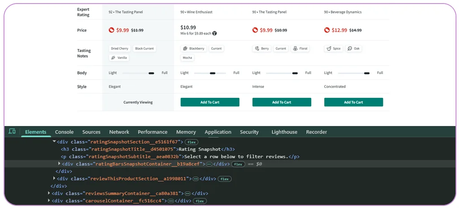Toggle the flex badge on ratingSnapshotSection

pyautogui.click(x=191, y=142)
